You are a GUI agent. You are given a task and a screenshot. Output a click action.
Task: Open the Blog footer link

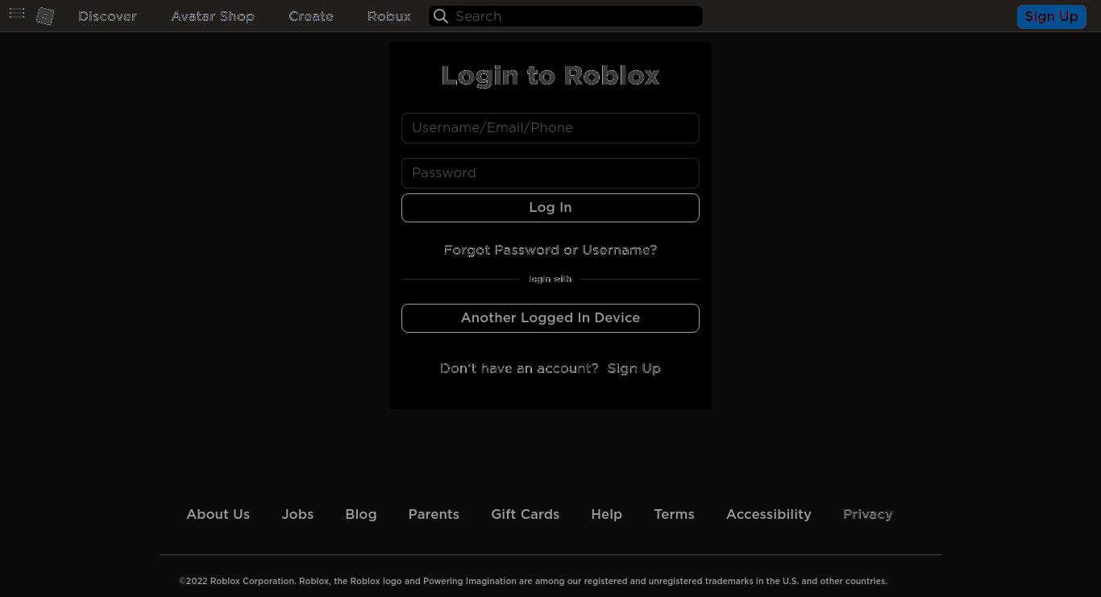coord(361,514)
